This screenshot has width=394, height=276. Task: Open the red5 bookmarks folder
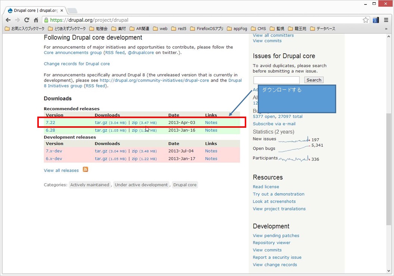pyautogui.click(x=179, y=29)
